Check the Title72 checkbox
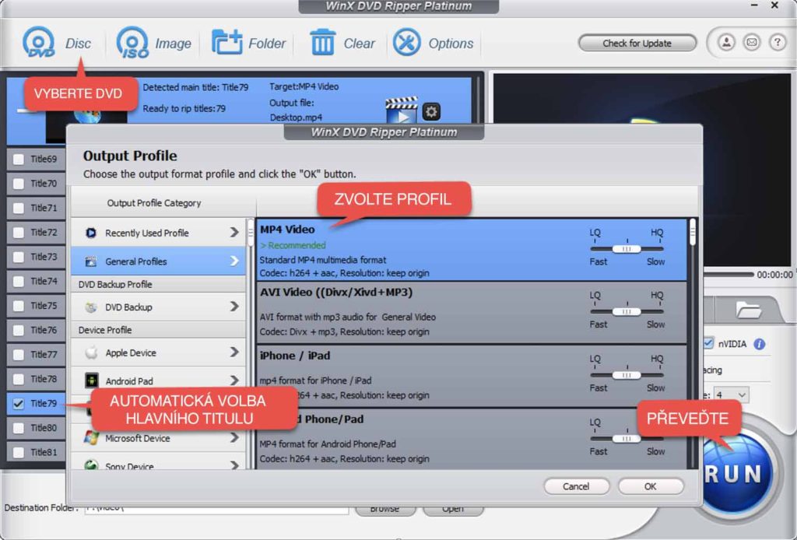This screenshot has width=797, height=540. pos(19,232)
